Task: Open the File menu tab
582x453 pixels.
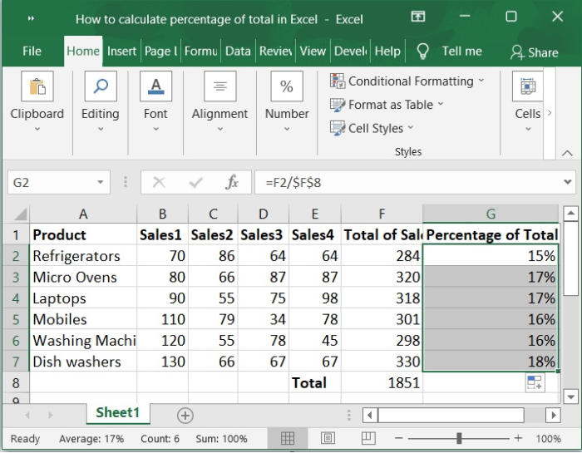Action: [x=32, y=52]
